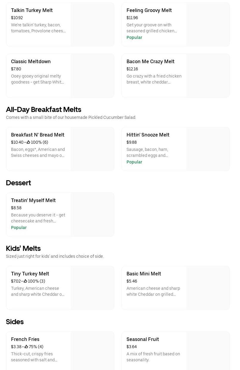Click thumbs-up icon on Breakfast N' Bread Melt
This screenshot has height=370, width=240.
pos(28,142)
